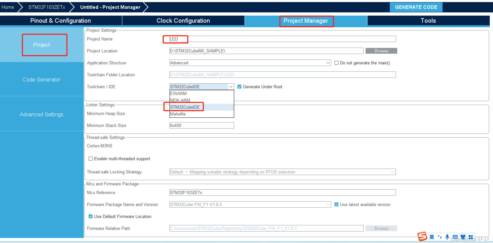Viewport: 493px width, 243px height.
Task: Open the Sogou soft keyboard icon
Action: [455, 237]
